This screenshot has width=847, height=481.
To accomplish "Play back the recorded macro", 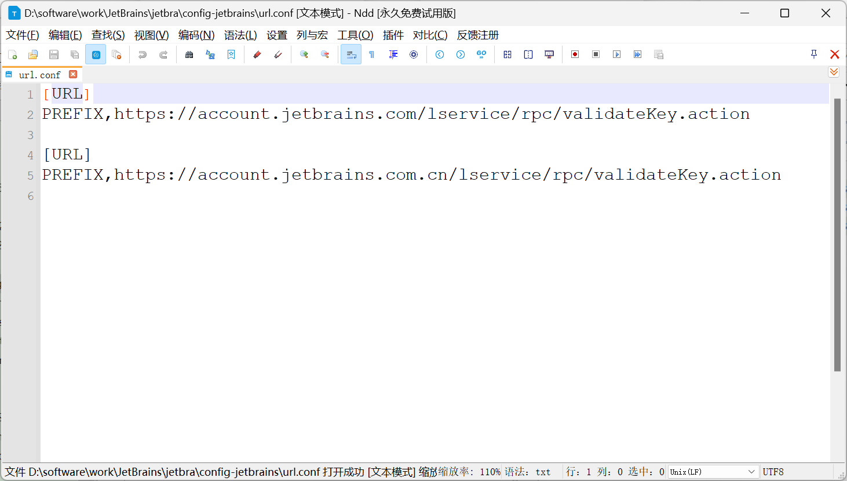I will (x=617, y=54).
